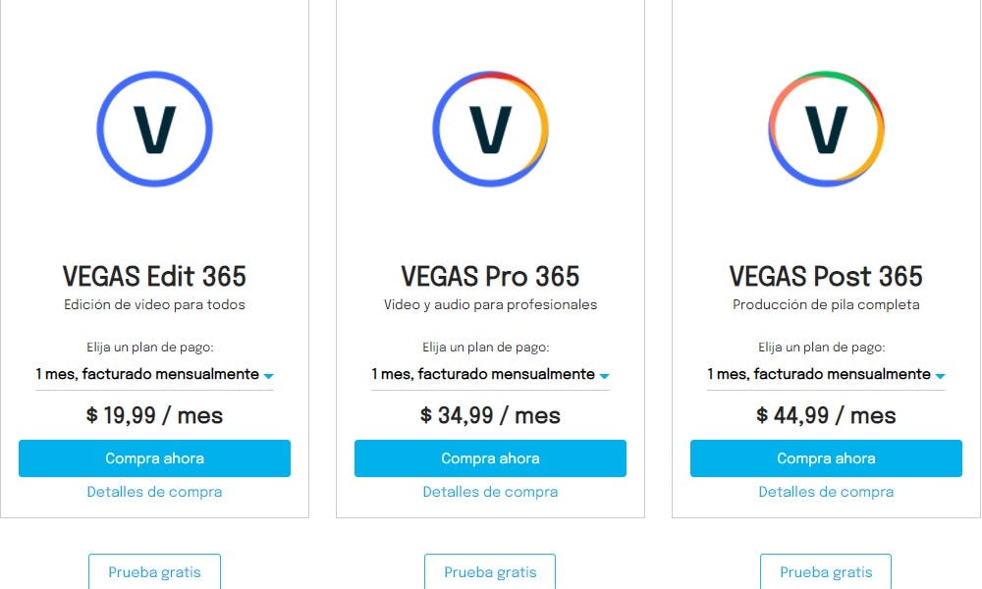Image resolution: width=982 pixels, height=589 pixels.
Task: Click the VEGAS Post 365 rainbow logo icon
Action: [x=826, y=130]
